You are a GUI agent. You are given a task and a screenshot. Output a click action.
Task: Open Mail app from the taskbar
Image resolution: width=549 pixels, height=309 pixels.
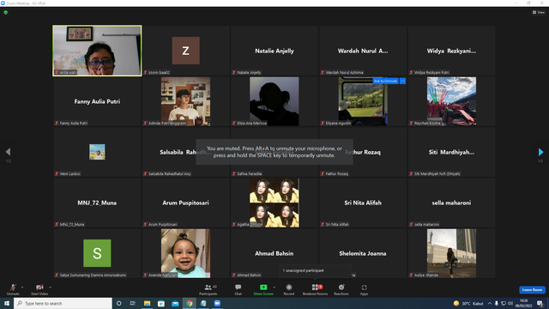(x=175, y=303)
